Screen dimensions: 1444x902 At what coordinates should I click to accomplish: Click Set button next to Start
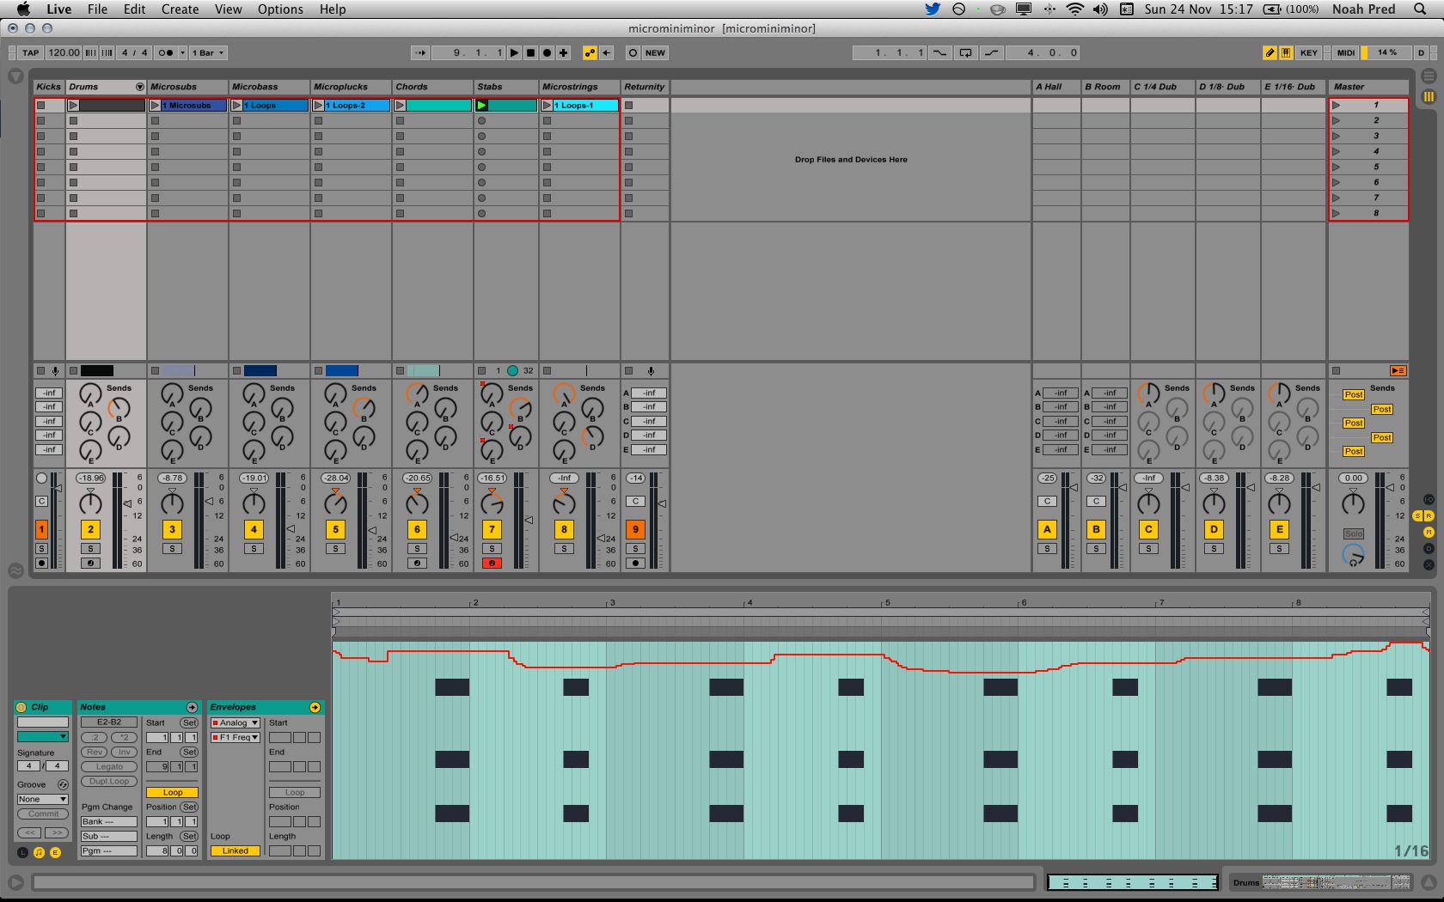tap(189, 722)
